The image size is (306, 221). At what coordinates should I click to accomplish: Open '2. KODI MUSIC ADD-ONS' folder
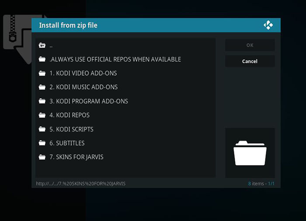(125, 87)
